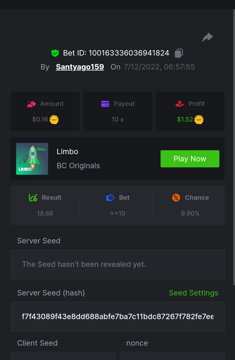Click the pink Amount icon
Viewport: 235px width, 360px height.
pos(32,104)
